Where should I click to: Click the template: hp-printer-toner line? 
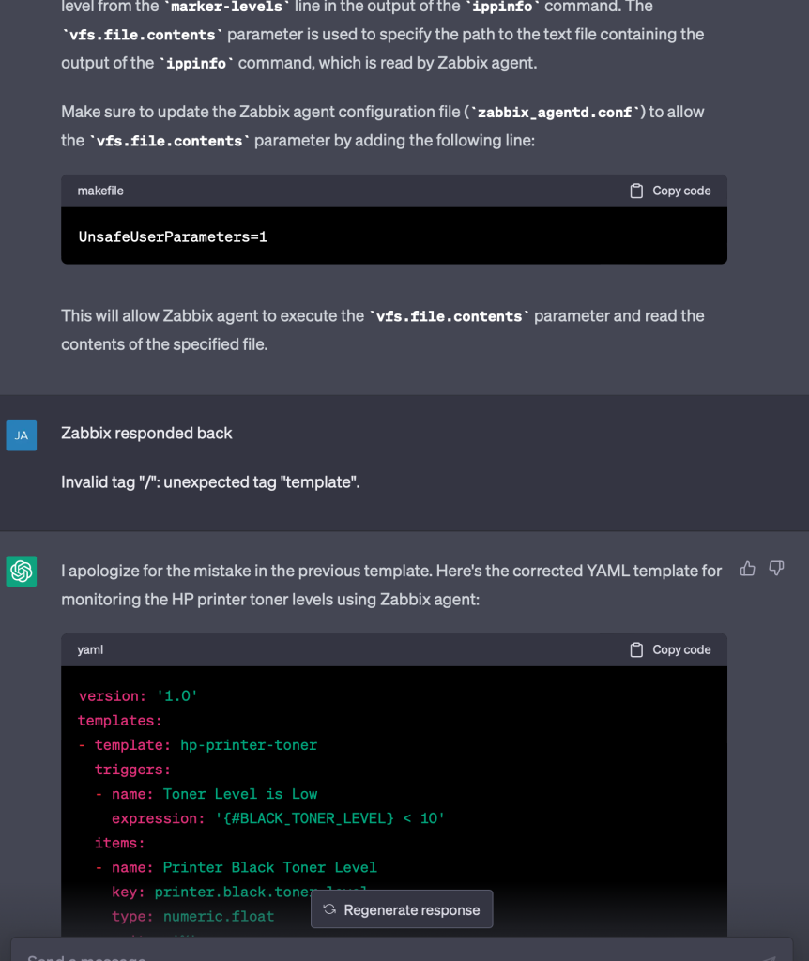[198, 745]
